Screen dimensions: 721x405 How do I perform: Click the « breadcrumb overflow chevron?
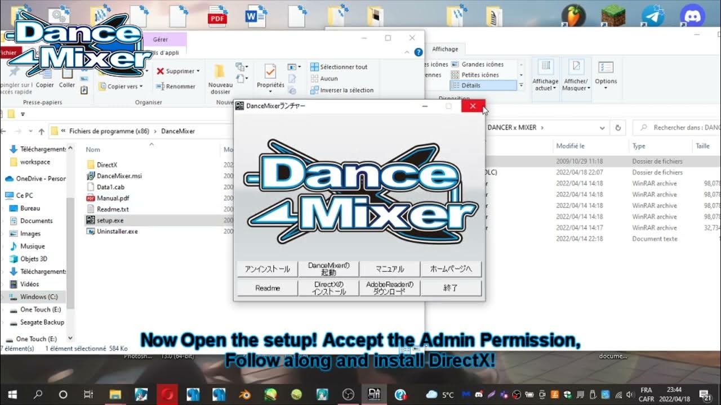click(63, 131)
